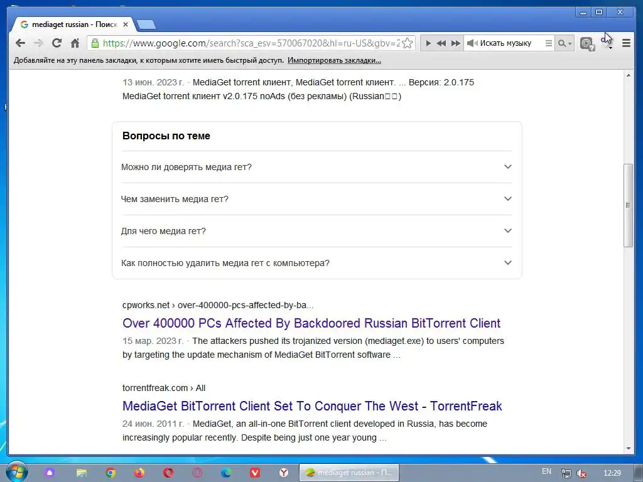
Task: Open Windows Explorer from taskbar
Action: click(82, 473)
